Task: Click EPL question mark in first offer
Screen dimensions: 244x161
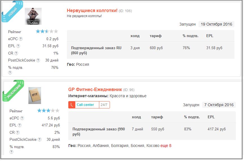Action: [18, 46]
